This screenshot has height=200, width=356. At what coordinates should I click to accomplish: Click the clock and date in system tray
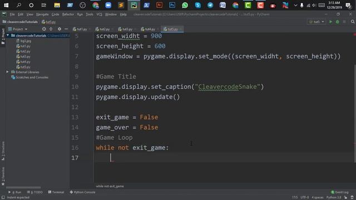pyautogui.click(x=334, y=5)
